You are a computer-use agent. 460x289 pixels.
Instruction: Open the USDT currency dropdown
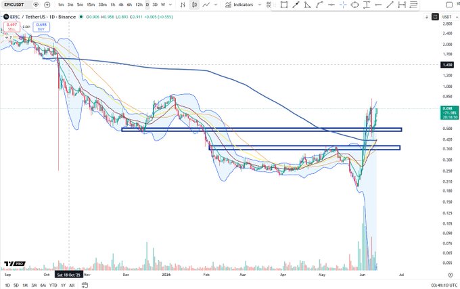pos(450,17)
